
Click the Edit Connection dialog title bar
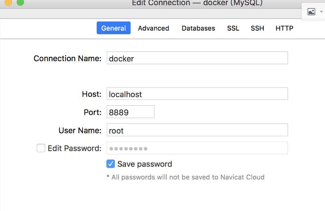pyautogui.click(x=197, y=3)
